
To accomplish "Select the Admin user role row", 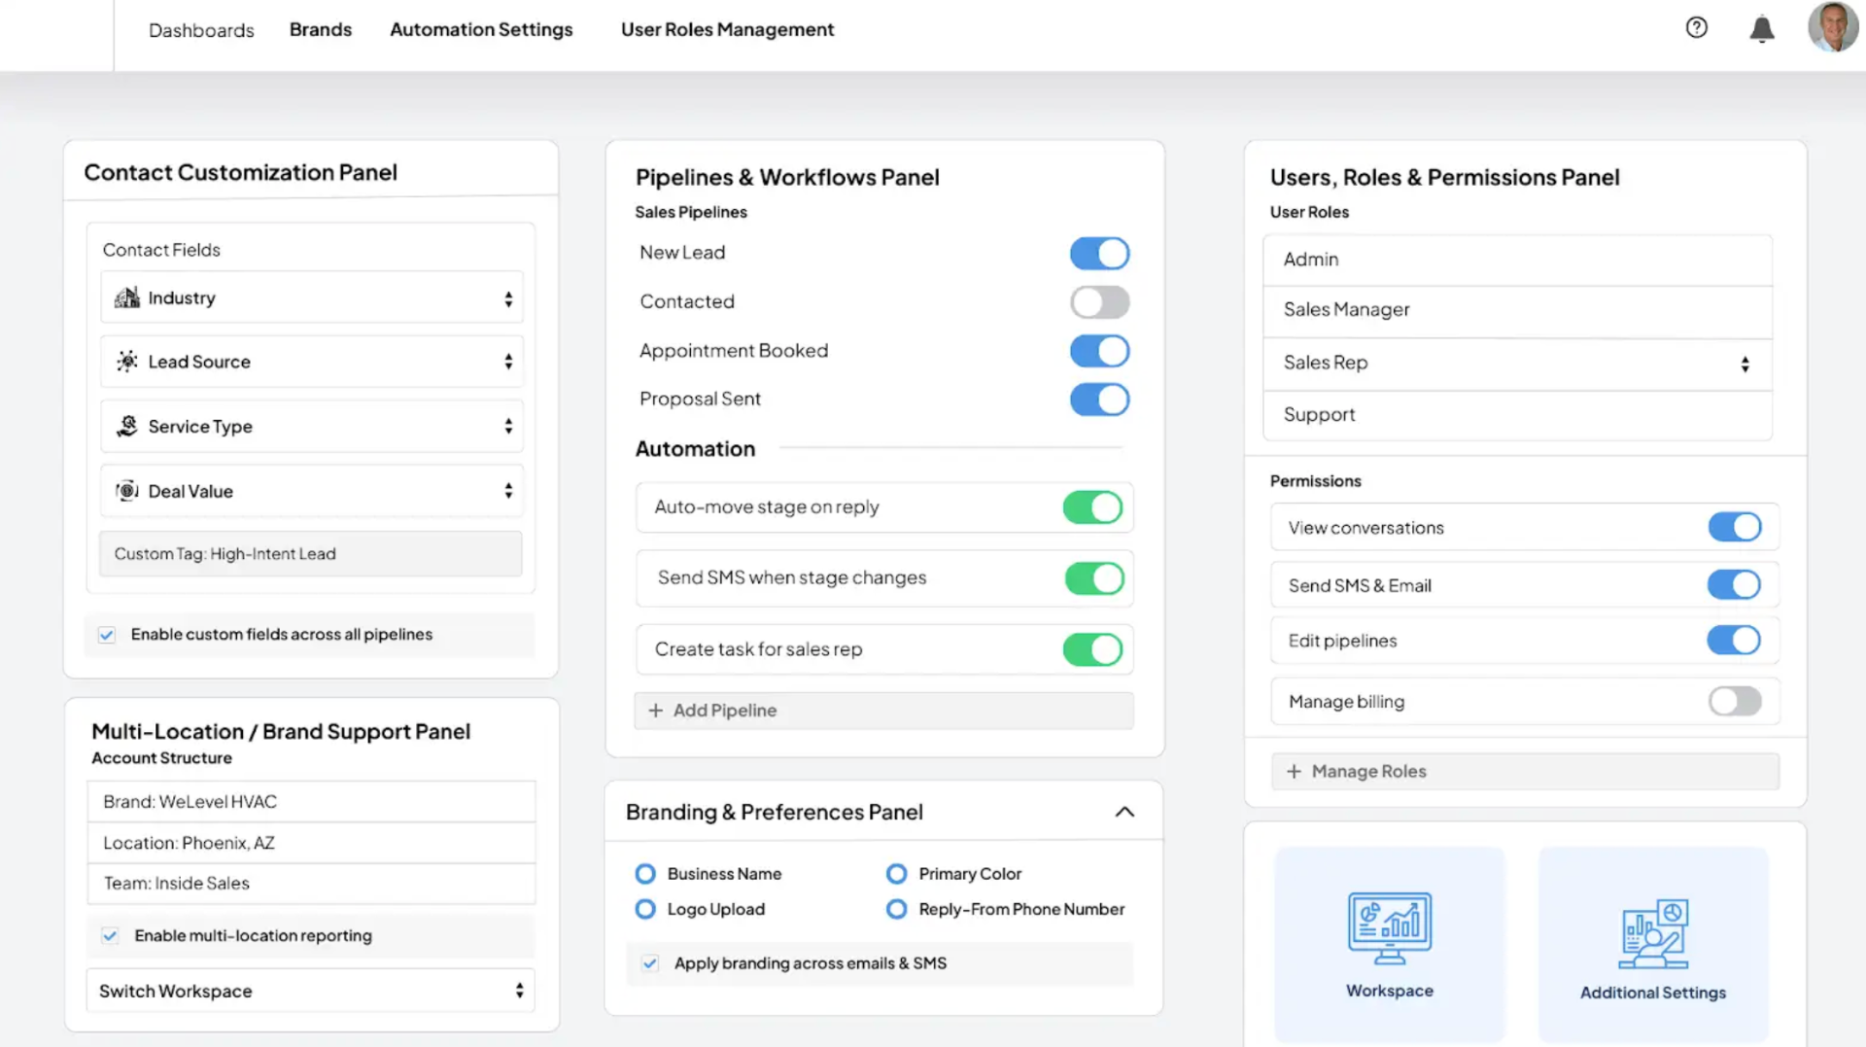I will coord(1517,260).
